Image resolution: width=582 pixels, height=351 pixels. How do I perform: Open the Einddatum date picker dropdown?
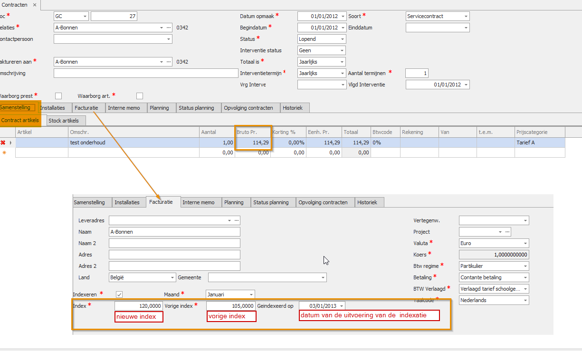(466, 28)
